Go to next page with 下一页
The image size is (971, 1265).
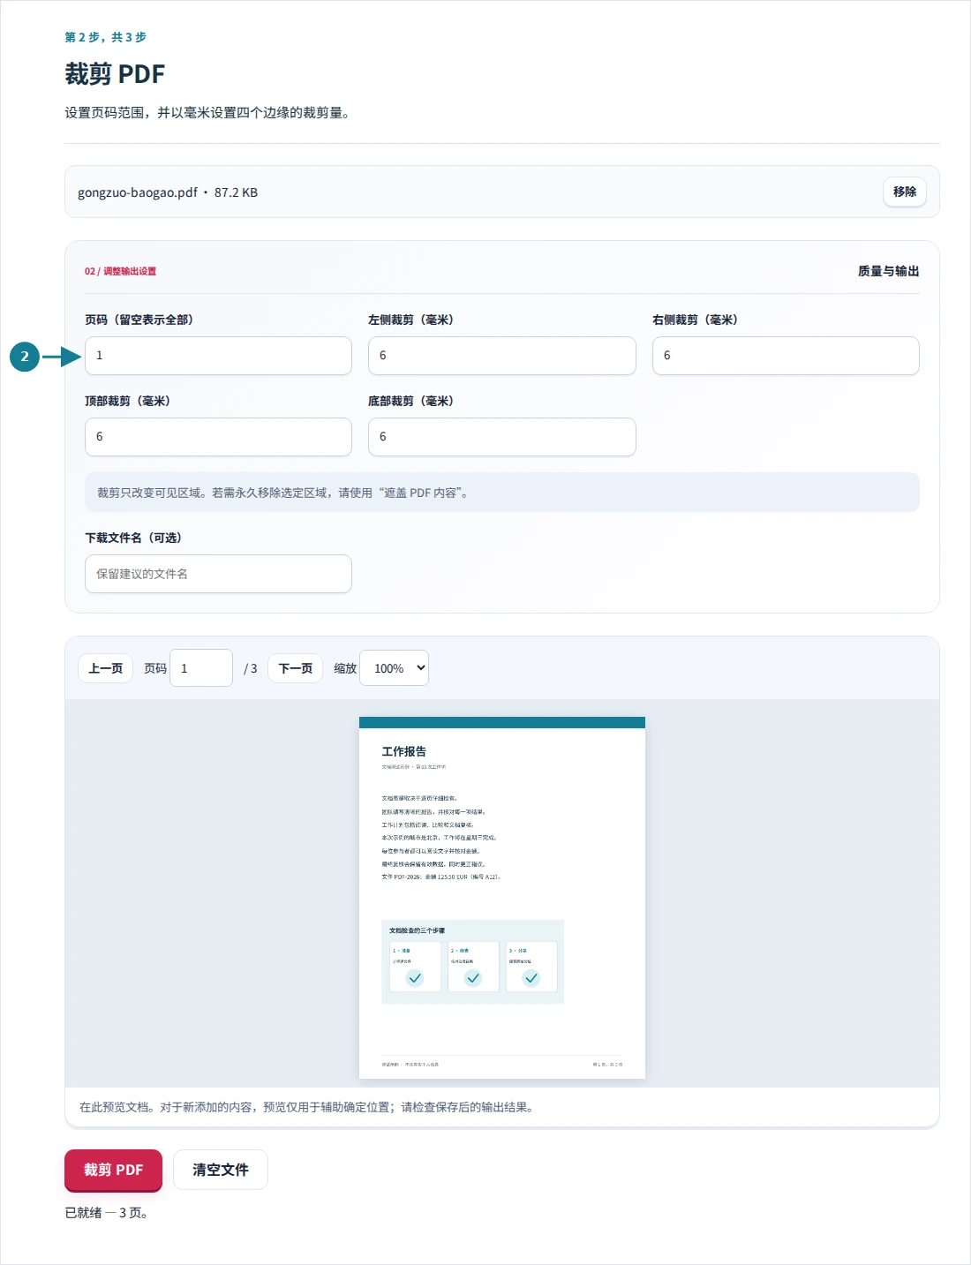click(x=296, y=668)
